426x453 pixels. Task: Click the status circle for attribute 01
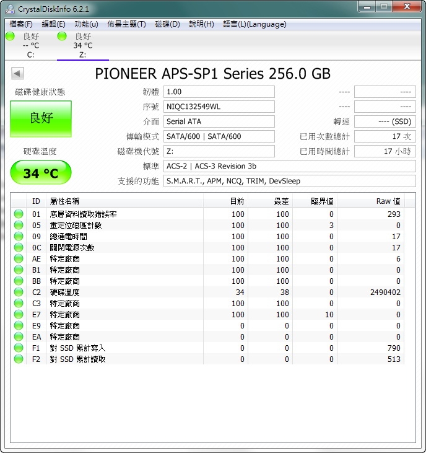point(19,214)
